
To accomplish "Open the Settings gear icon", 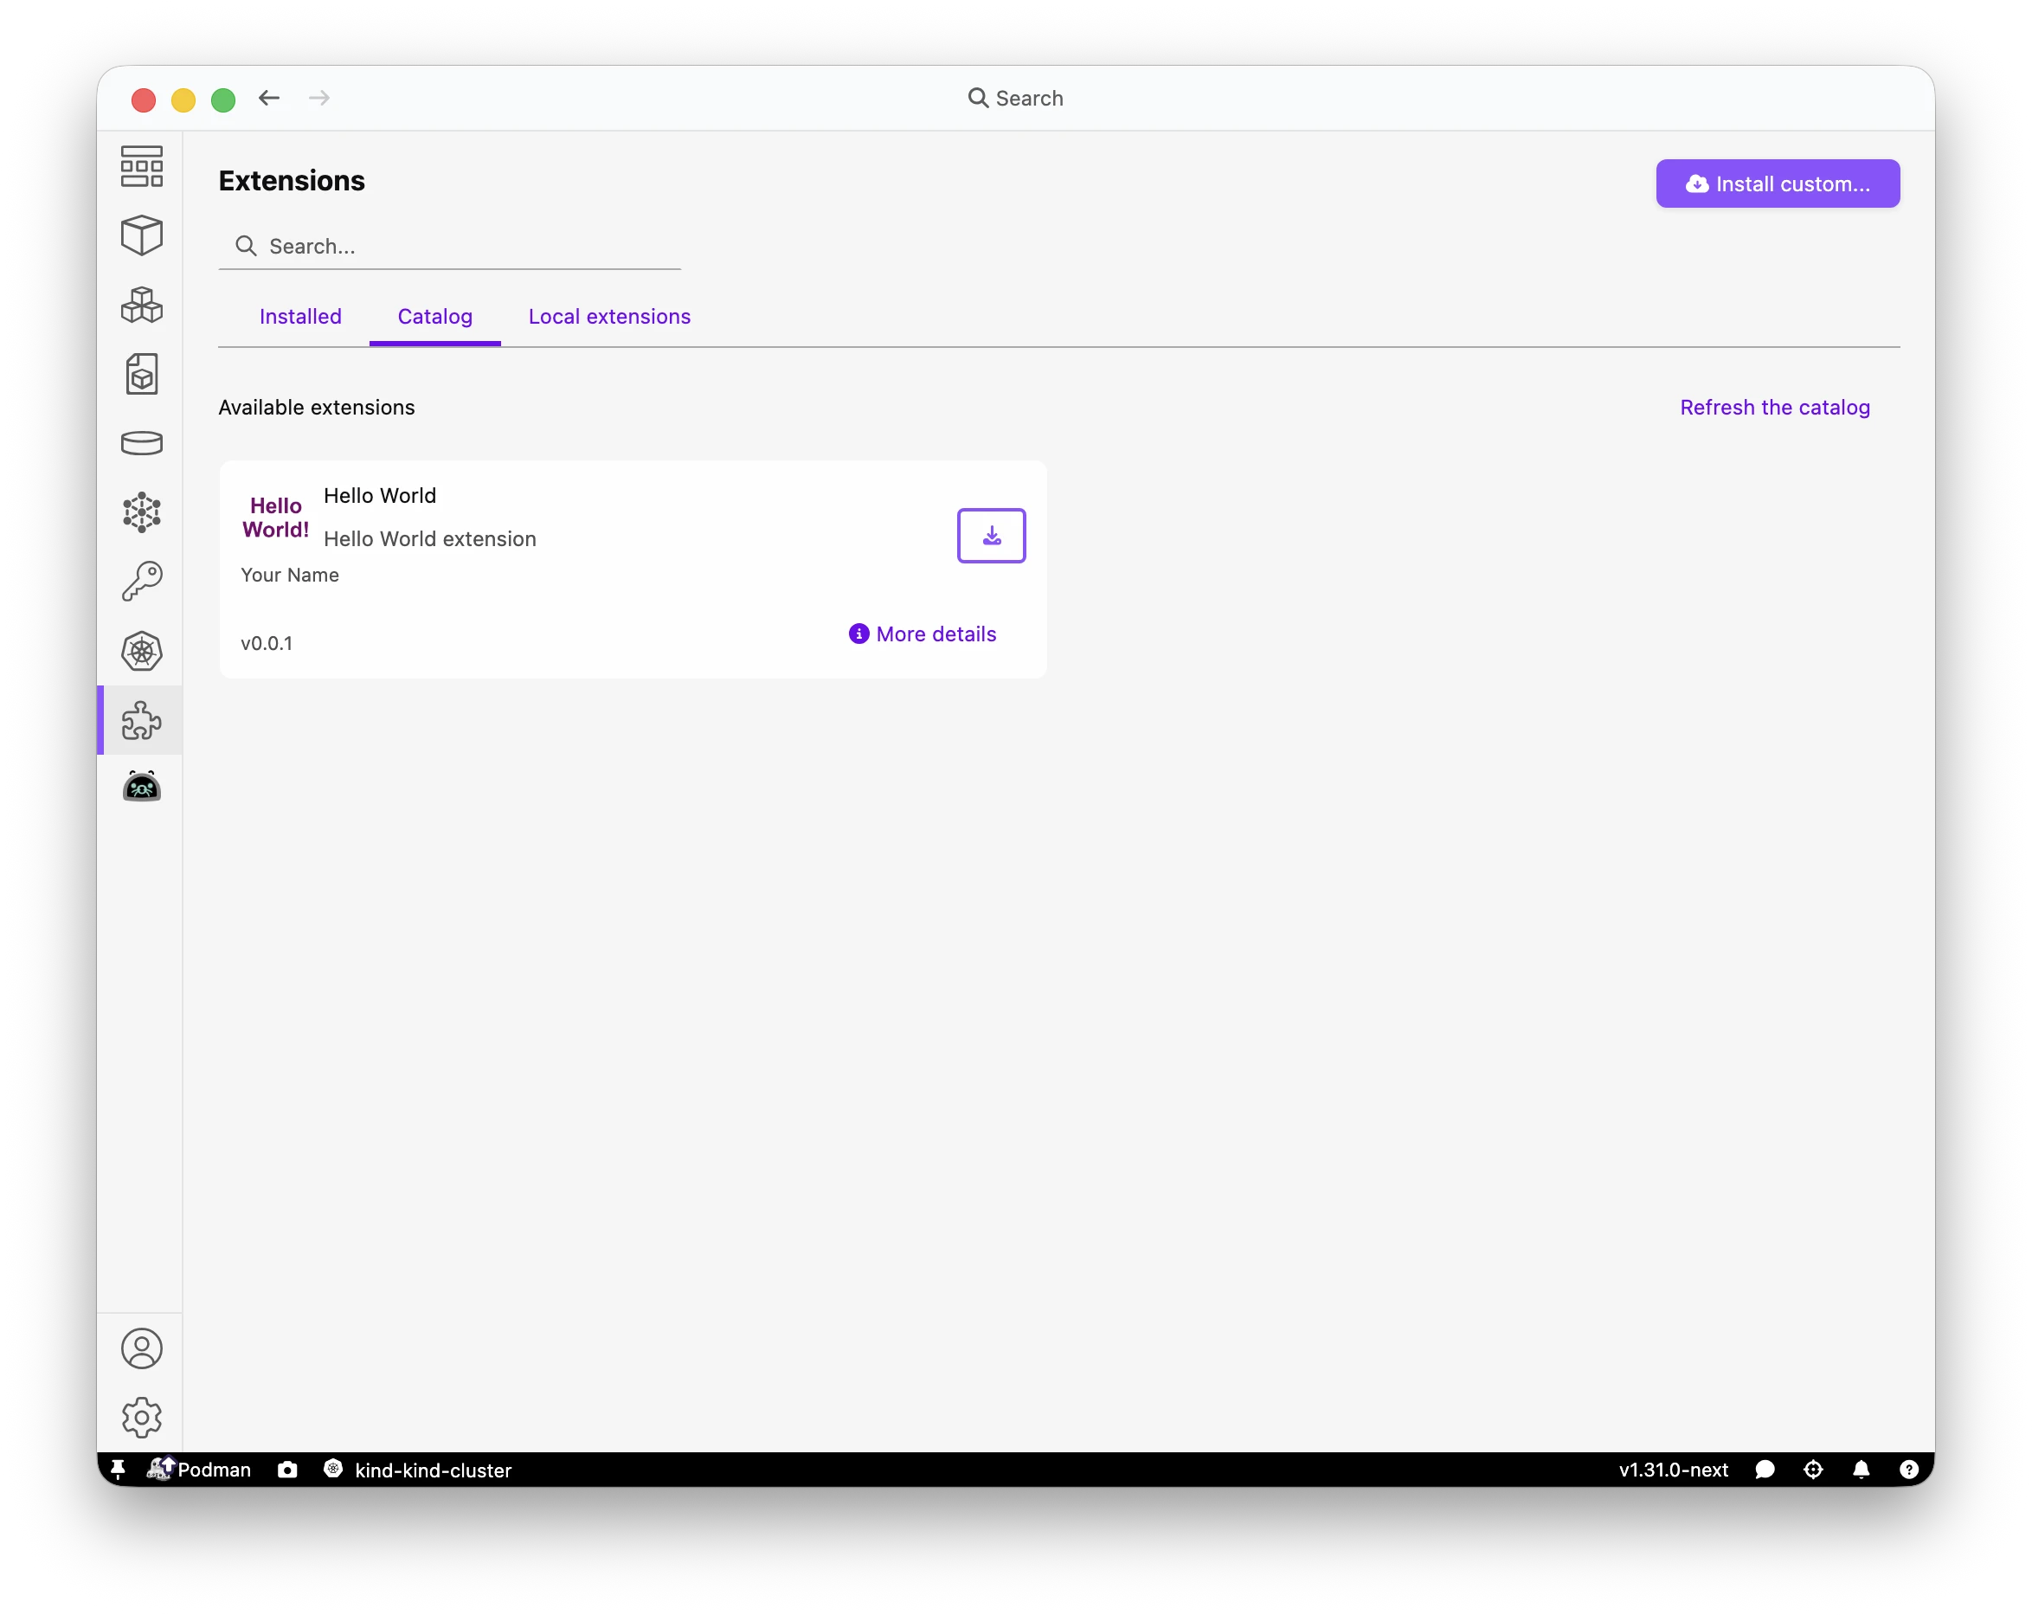I will (x=141, y=1417).
